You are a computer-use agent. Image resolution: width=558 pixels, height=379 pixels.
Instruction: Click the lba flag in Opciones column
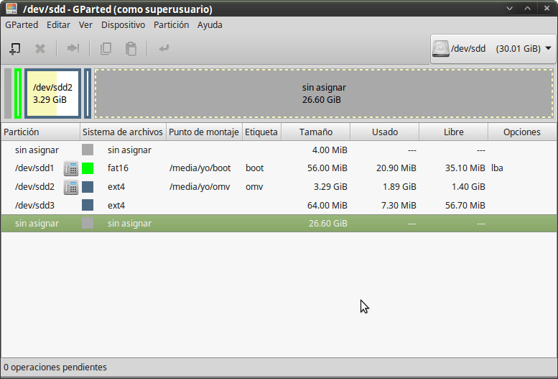pos(497,168)
